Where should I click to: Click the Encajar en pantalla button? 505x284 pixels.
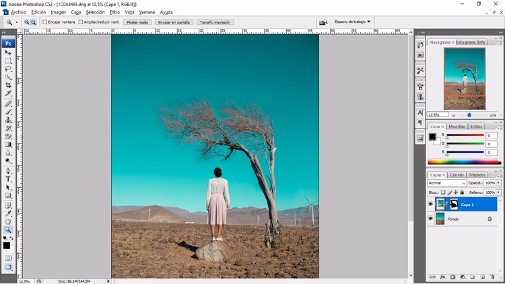click(x=174, y=22)
